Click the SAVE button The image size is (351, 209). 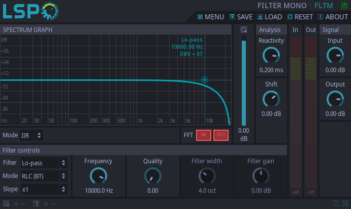point(240,17)
